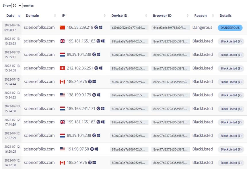247x169 pixels.
Task: Click the Netherlands flag beside 185.165.241.171
Action: coord(62,109)
